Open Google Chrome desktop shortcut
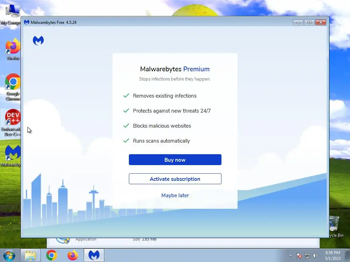 tap(13, 87)
